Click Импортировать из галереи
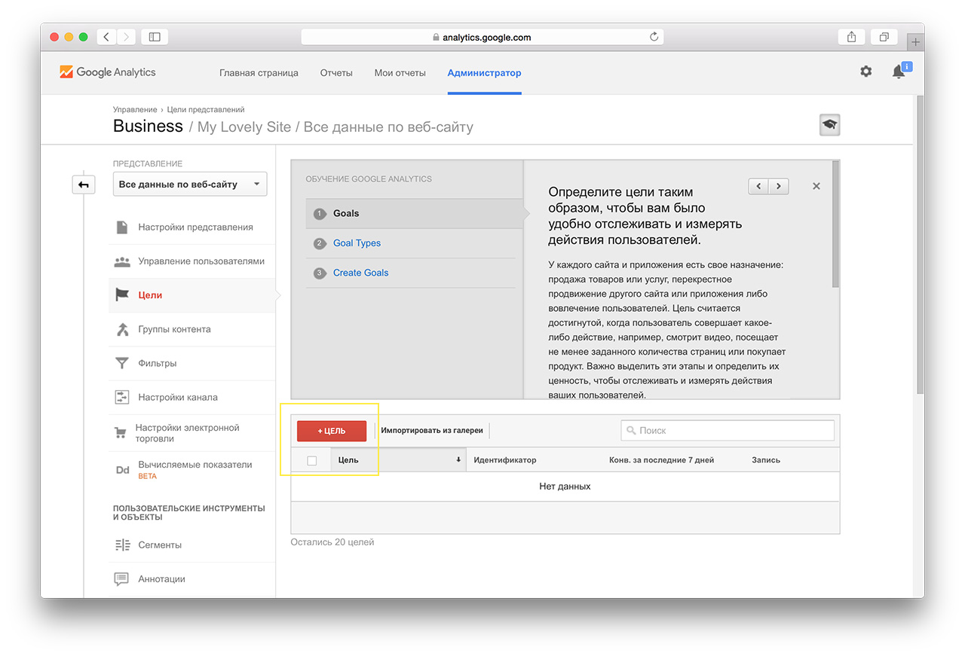The width and height of the screenshot is (965, 656). [431, 431]
